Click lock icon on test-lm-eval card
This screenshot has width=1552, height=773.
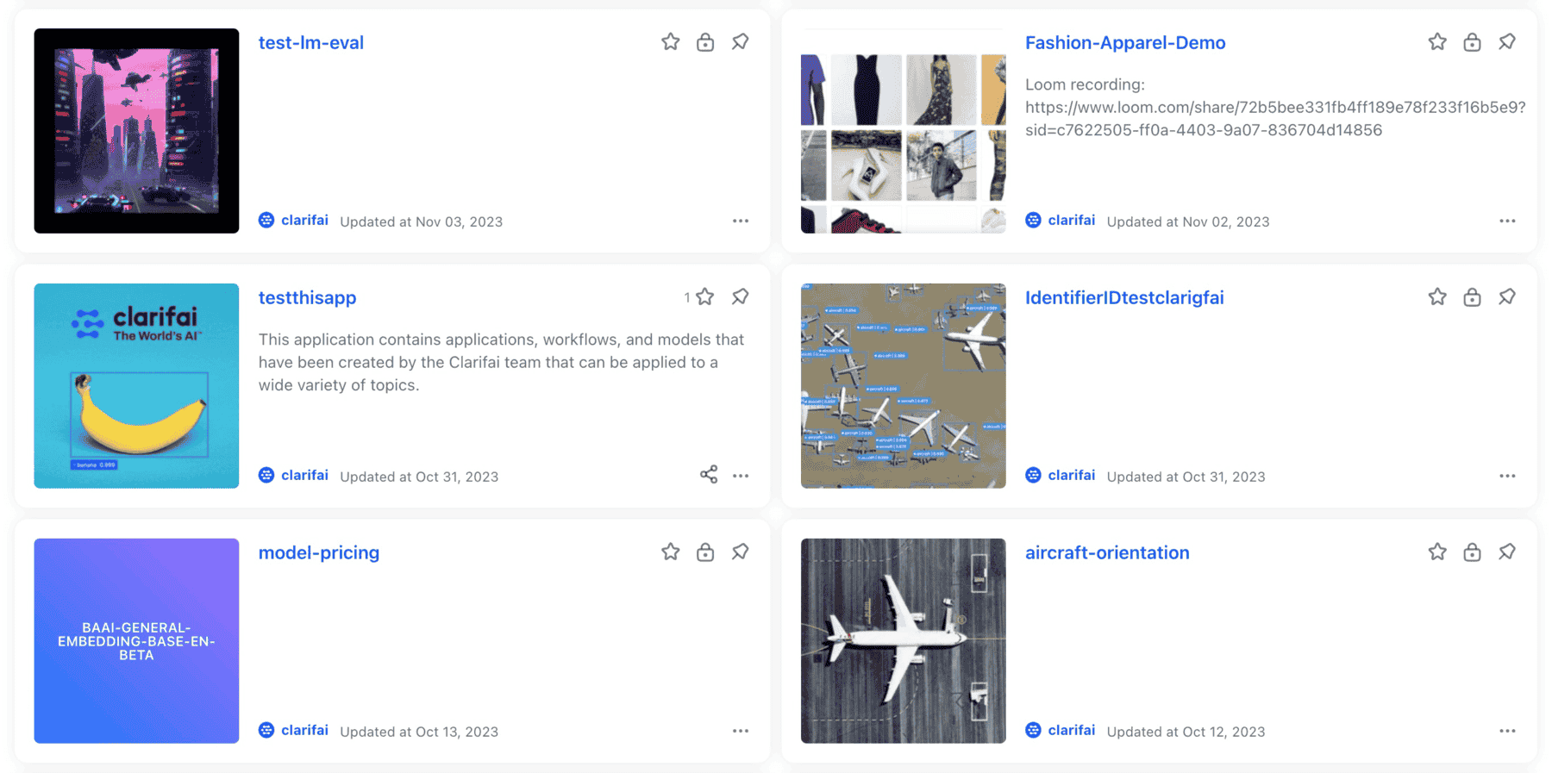click(705, 41)
